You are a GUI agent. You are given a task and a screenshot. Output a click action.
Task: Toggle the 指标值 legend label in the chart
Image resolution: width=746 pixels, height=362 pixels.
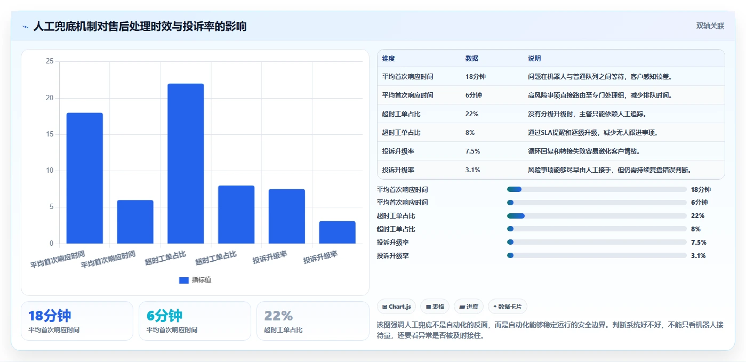click(x=202, y=280)
